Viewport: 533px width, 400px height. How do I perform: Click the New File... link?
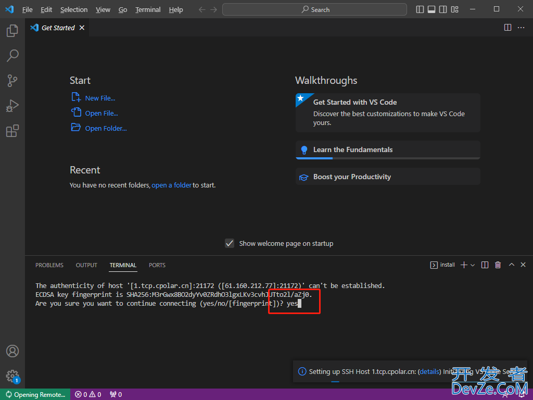coord(100,98)
